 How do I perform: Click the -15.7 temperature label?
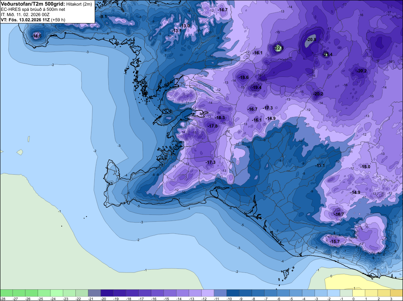[334, 241]
